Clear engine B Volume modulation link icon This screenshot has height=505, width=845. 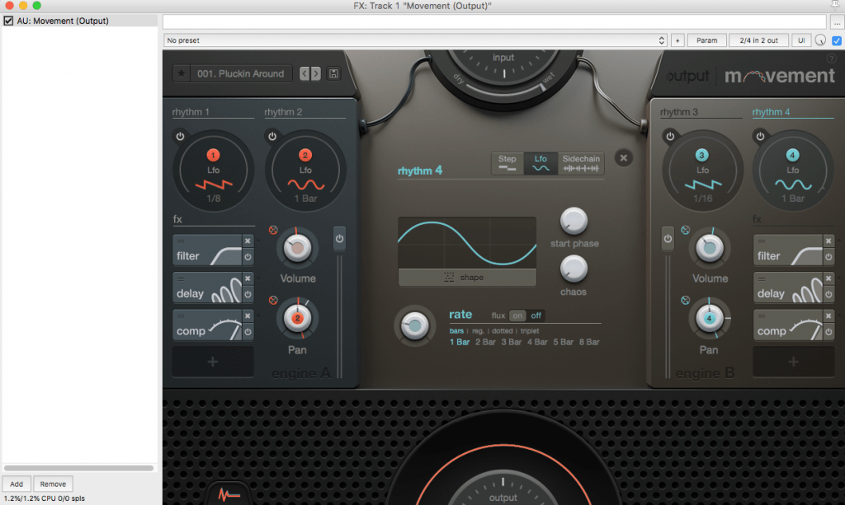686,230
